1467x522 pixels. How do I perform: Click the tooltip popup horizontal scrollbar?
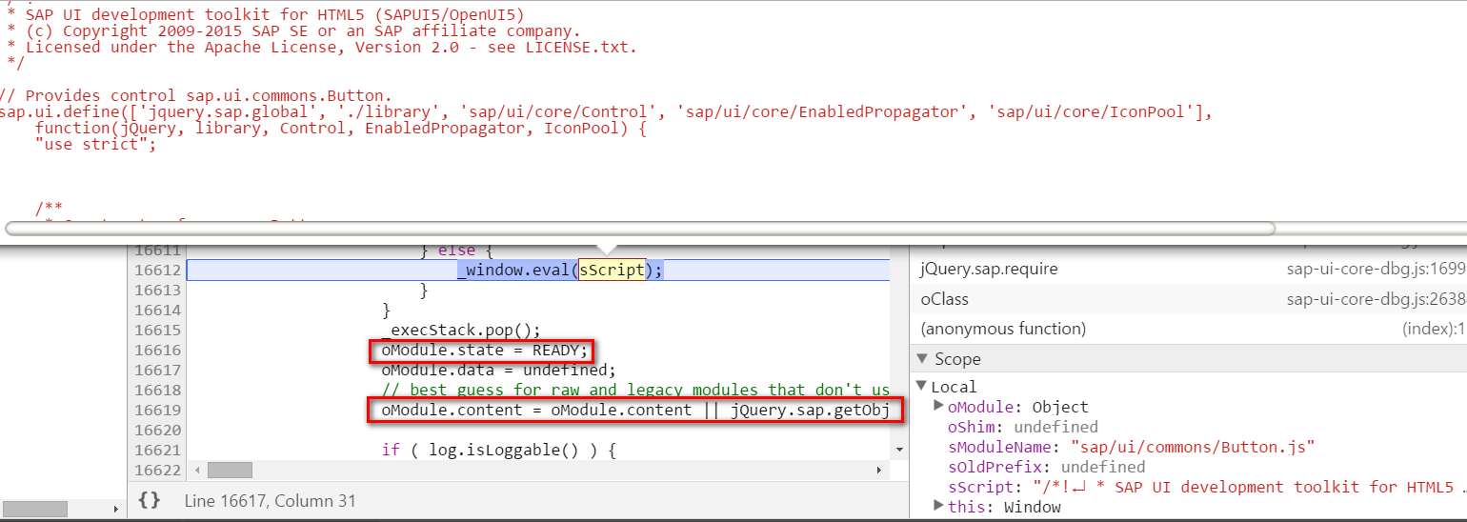640,229
